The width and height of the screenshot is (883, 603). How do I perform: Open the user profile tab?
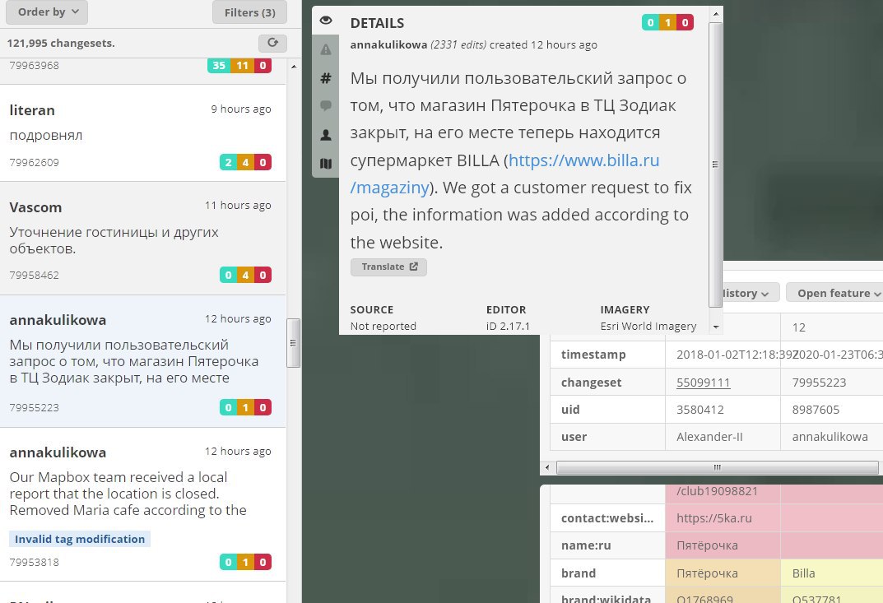click(x=326, y=135)
